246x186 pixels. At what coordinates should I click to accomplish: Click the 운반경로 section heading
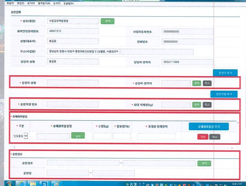(x=17, y=154)
